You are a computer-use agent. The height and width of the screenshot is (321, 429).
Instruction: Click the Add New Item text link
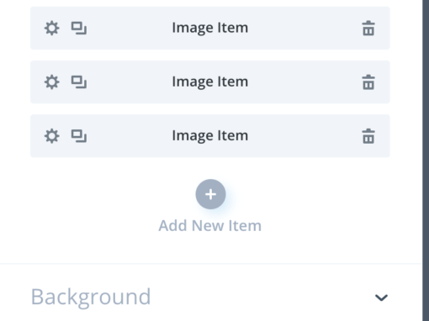[210, 225]
